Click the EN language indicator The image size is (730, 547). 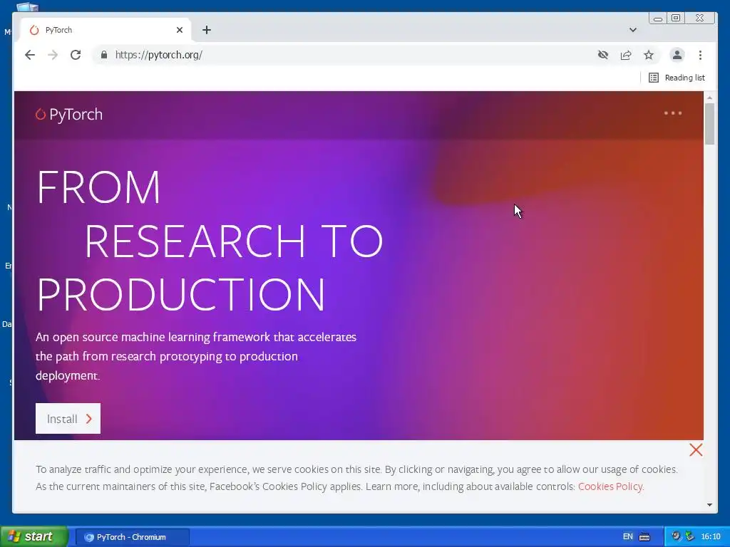(x=627, y=537)
